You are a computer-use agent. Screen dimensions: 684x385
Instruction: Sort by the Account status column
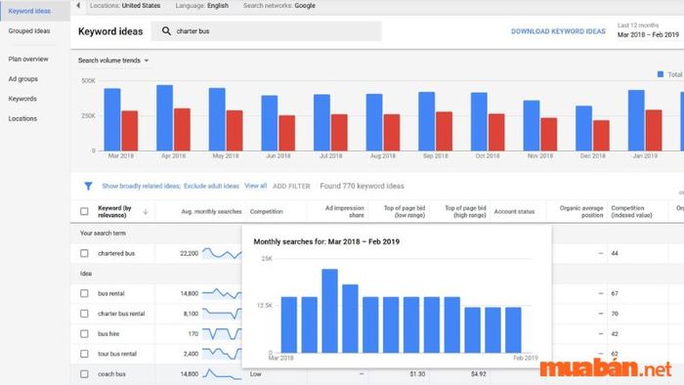coord(514,211)
